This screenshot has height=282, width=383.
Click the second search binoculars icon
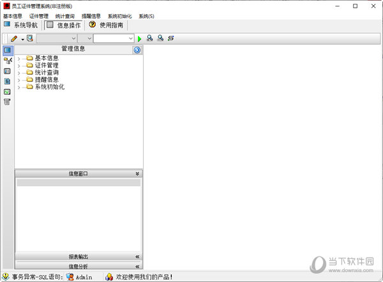pyautogui.click(x=160, y=38)
